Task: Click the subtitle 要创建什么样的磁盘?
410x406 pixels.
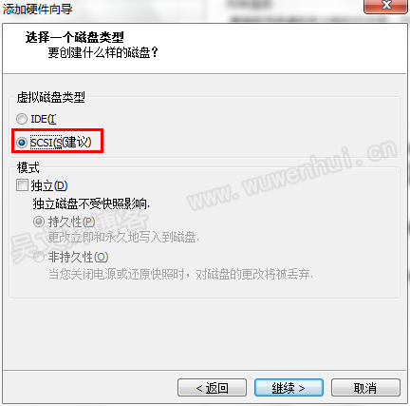Action: [102, 52]
